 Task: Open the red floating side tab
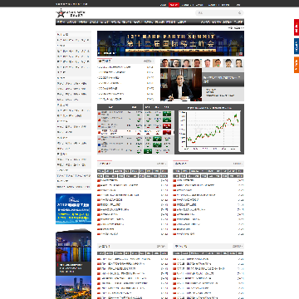[297, 27]
